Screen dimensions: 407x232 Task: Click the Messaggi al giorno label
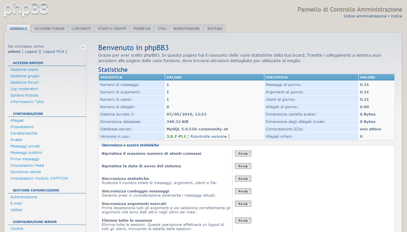[x=283, y=85]
